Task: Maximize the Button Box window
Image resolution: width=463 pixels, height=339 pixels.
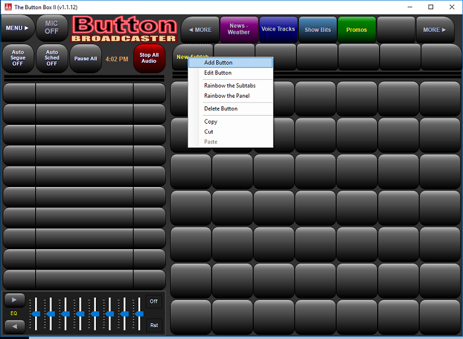Action: tap(431, 7)
